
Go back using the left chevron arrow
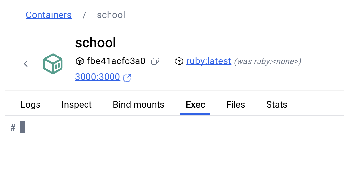coord(26,64)
